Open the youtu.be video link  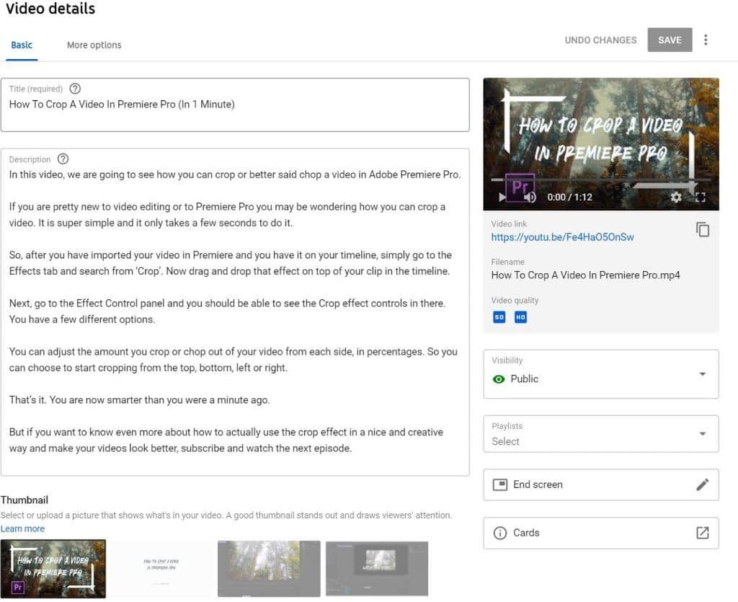[562, 237]
